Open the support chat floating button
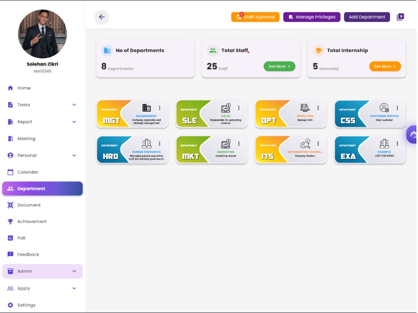The height and width of the screenshot is (313, 418). pos(412,135)
